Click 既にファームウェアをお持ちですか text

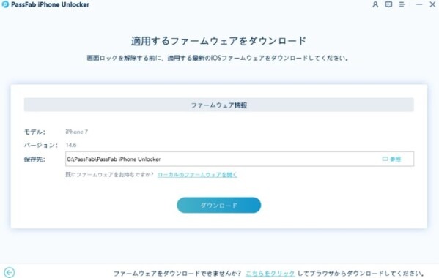pyautogui.click(x=109, y=175)
